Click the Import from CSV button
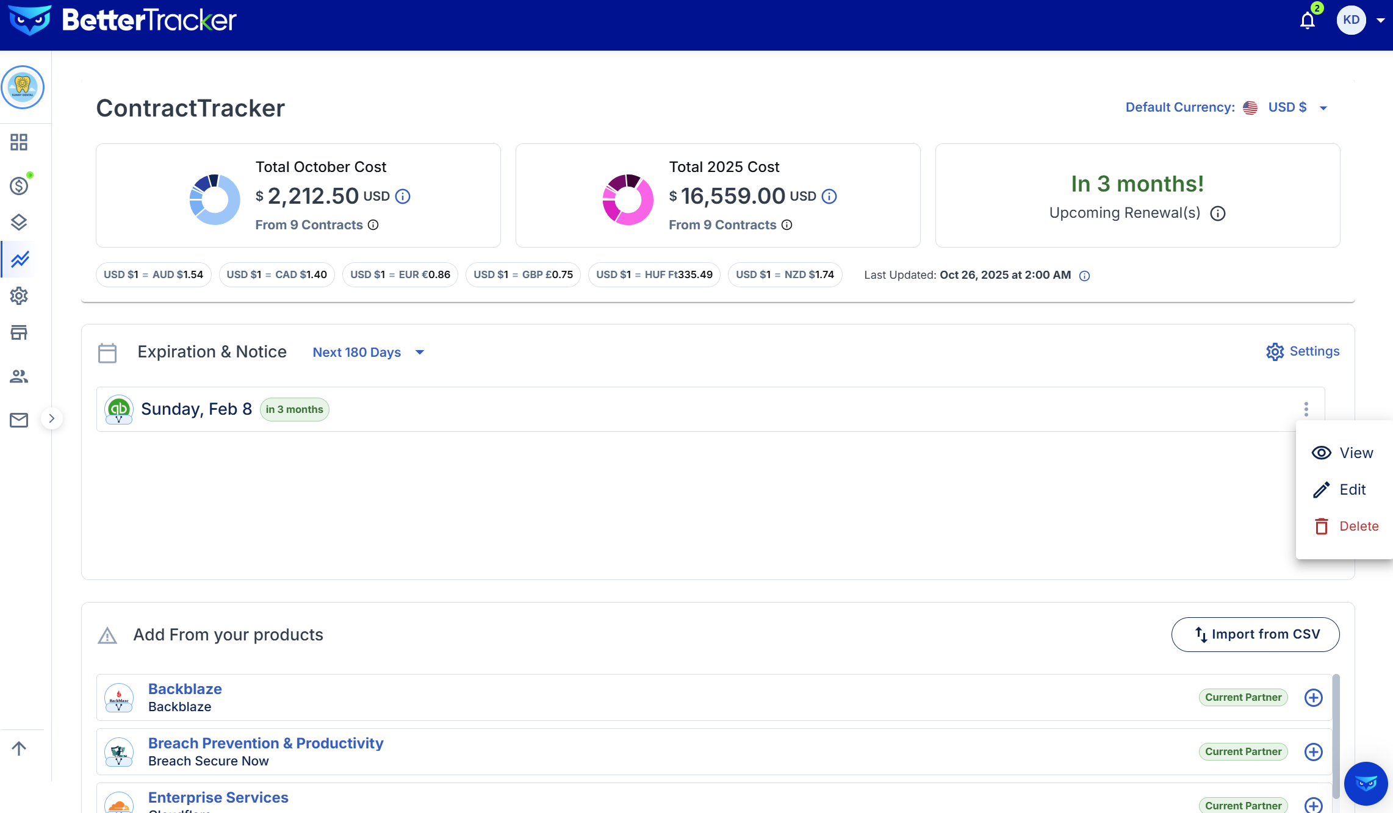1393x813 pixels. point(1255,634)
